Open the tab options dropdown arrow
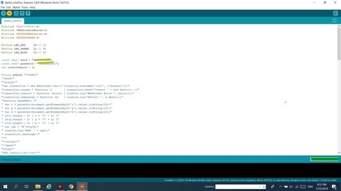Image resolution: width=341 pixels, height=191 pixels. coord(335,21)
